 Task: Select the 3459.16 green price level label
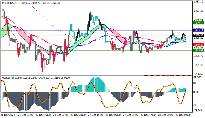coord(199,23)
